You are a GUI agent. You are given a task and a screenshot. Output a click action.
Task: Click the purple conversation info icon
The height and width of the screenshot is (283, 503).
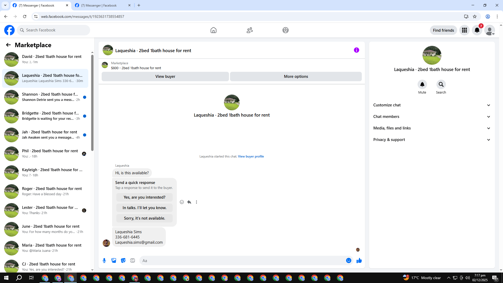[x=356, y=50]
